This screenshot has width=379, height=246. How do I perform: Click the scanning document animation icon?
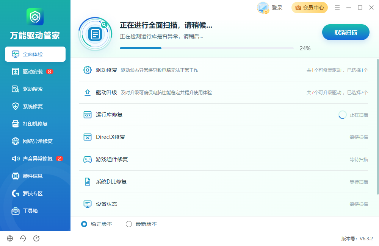point(95,34)
